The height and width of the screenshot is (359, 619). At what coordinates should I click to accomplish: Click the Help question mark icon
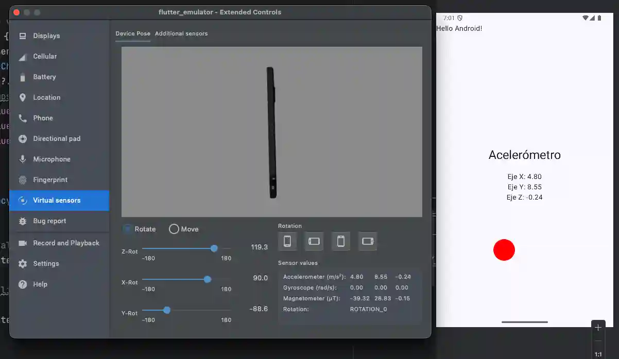coord(23,284)
